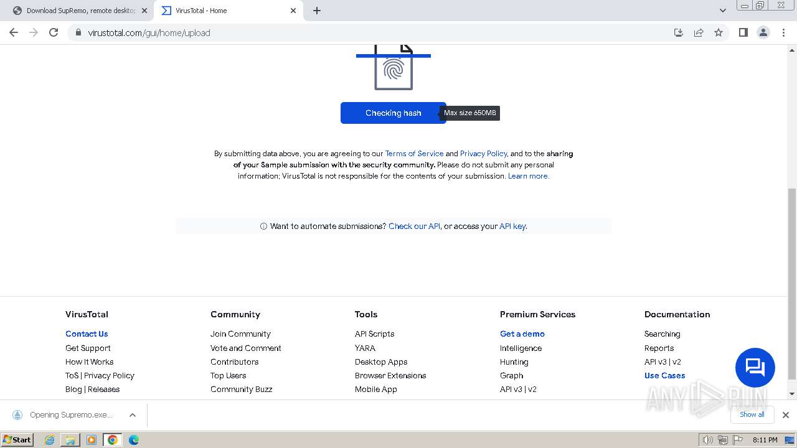Expand Supremo.exe download options chevron
The width and height of the screenshot is (797, 448).
[133, 415]
